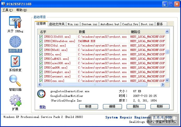Switch to the Win.ini tab
The height and width of the screenshot is (127, 181).
pyautogui.click(x=73, y=24)
